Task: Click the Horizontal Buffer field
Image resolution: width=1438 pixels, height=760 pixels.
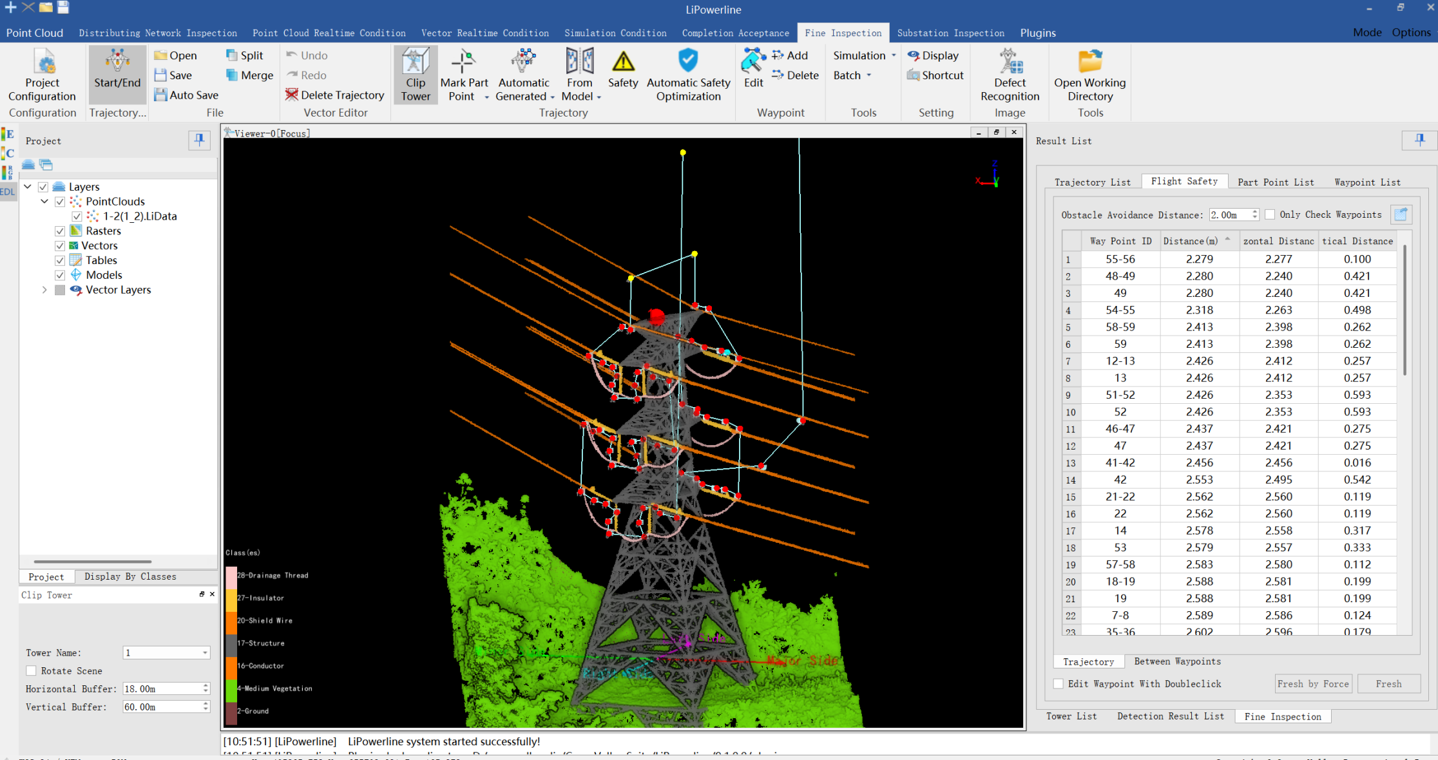Action: click(166, 689)
